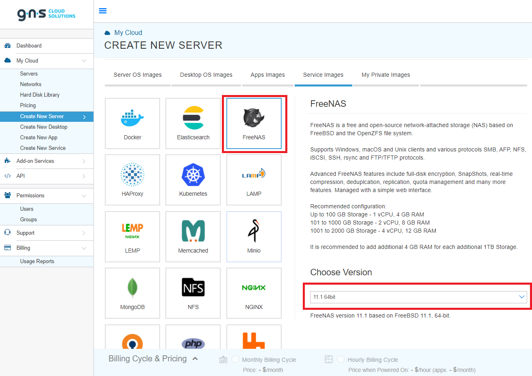Click the Permissions users icon
The width and height of the screenshot is (532, 376).
tap(7, 195)
